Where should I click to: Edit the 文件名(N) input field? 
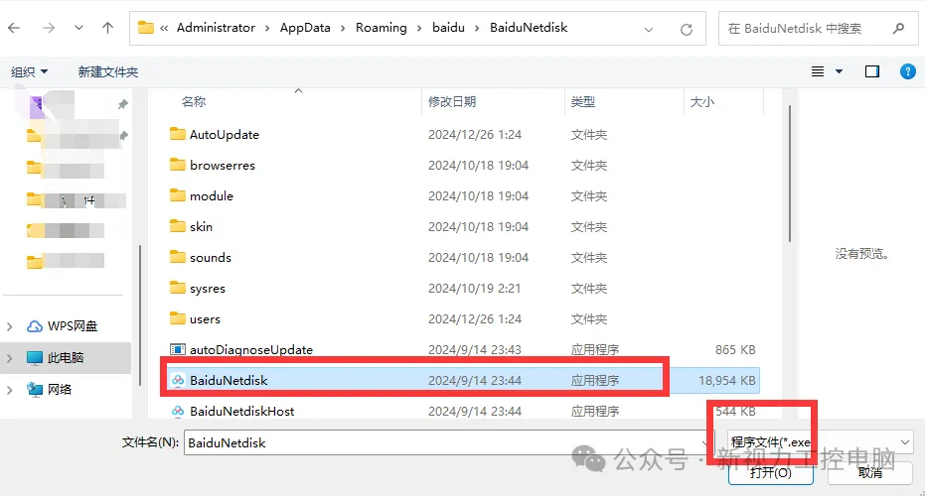448,442
